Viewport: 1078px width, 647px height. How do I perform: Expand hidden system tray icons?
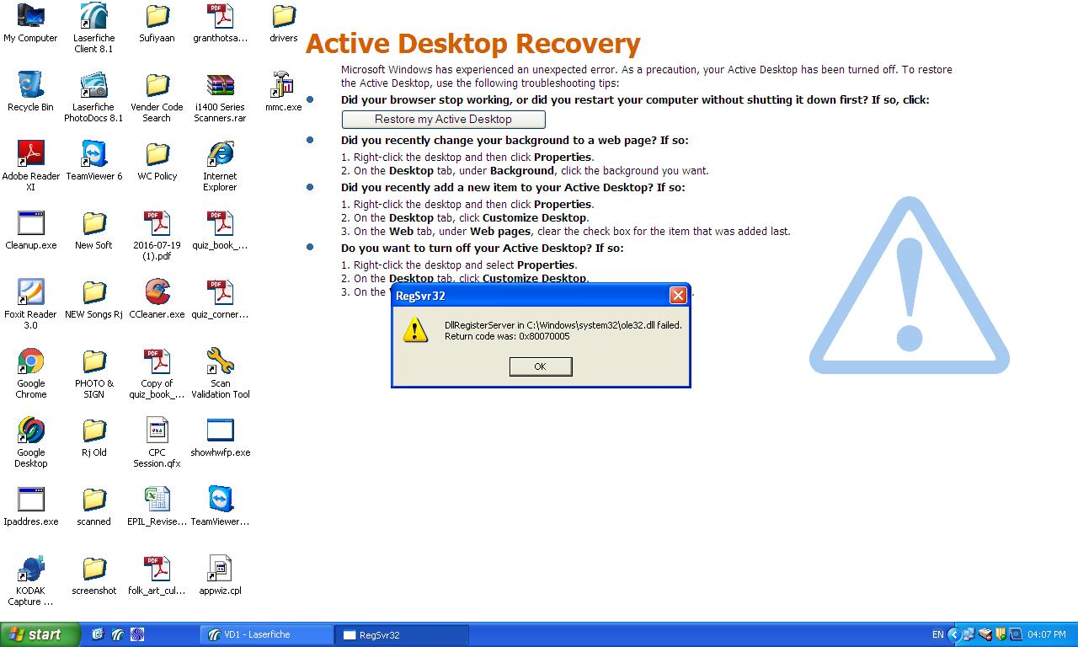point(954,634)
